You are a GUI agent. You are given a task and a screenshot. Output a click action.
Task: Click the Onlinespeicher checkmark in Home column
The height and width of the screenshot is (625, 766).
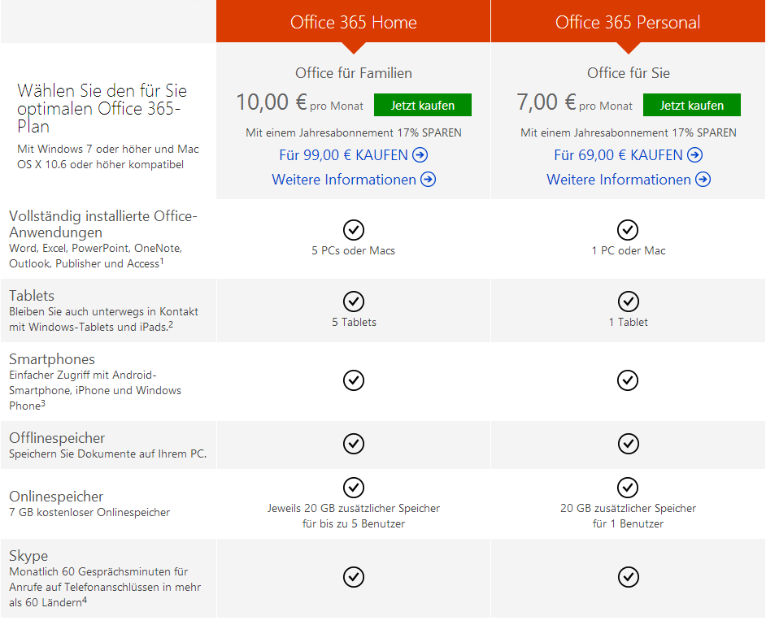pyautogui.click(x=354, y=488)
